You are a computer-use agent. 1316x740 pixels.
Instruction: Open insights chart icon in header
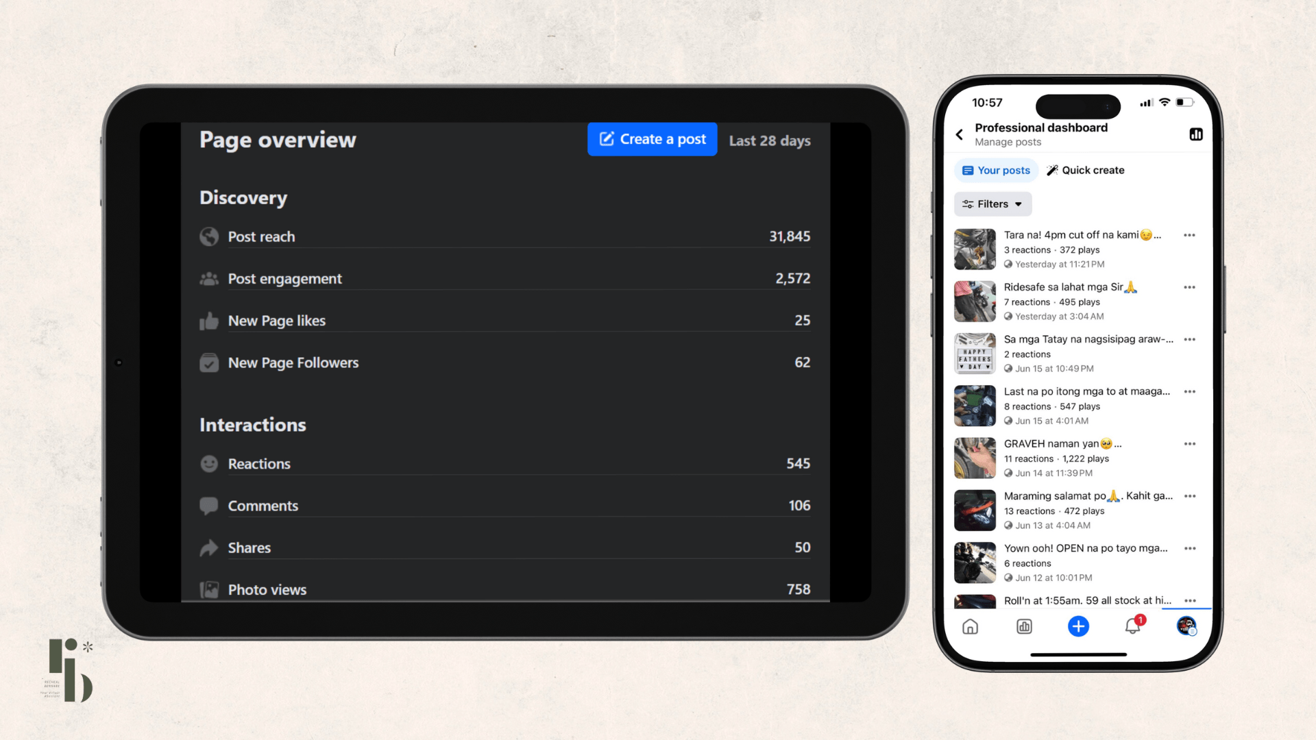pyautogui.click(x=1195, y=134)
